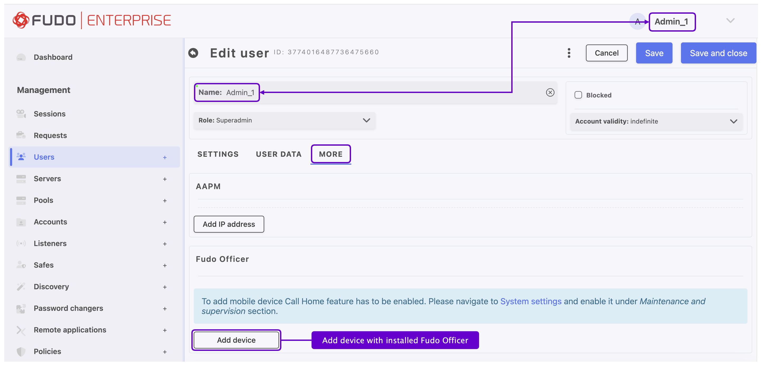Click the Discovery wand icon
The width and height of the screenshot is (762, 368).
(x=21, y=286)
